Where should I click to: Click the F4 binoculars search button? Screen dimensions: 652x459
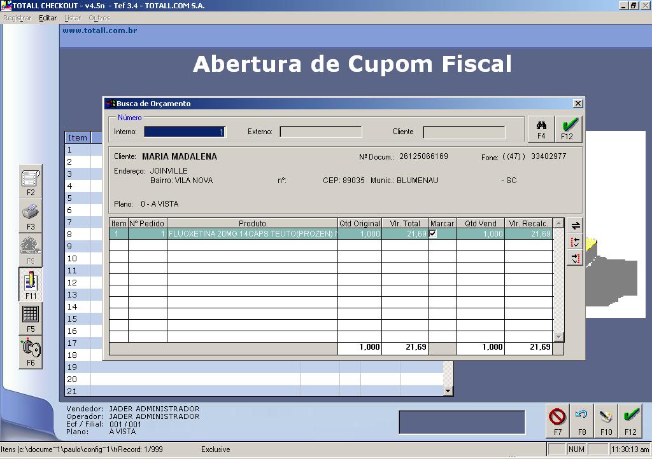[x=541, y=130]
